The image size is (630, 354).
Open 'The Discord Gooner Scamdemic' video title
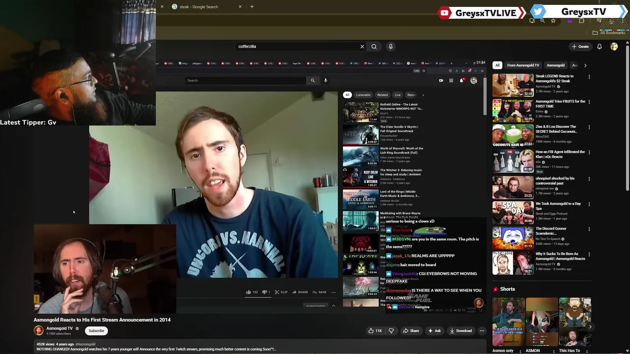coord(551,231)
